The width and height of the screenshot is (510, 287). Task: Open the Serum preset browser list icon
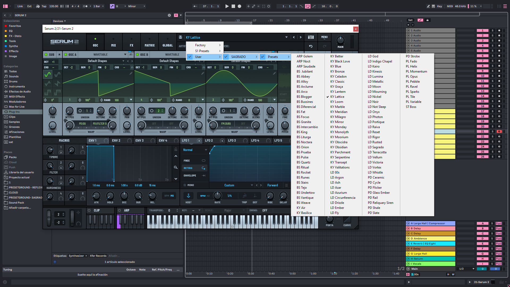coord(311,37)
